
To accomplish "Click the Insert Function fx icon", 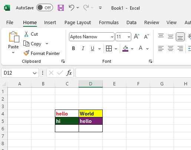I will coord(69,73).
